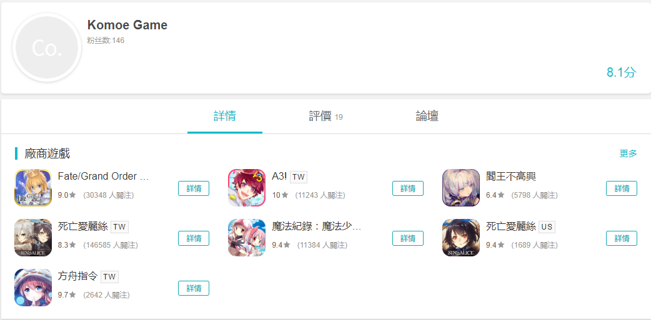Open the 論壇 tab
Screen dimensions: 651x320
(x=427, y=116)
